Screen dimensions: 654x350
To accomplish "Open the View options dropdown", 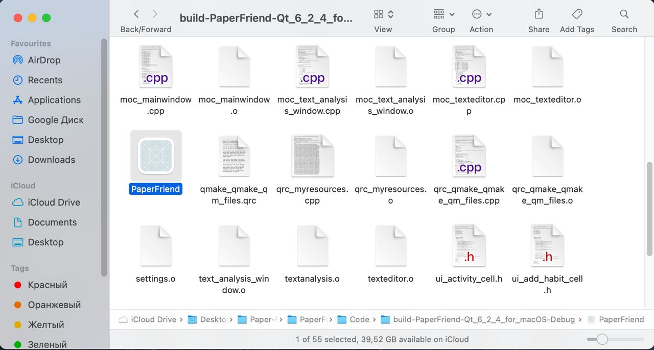I will (383, 14).
